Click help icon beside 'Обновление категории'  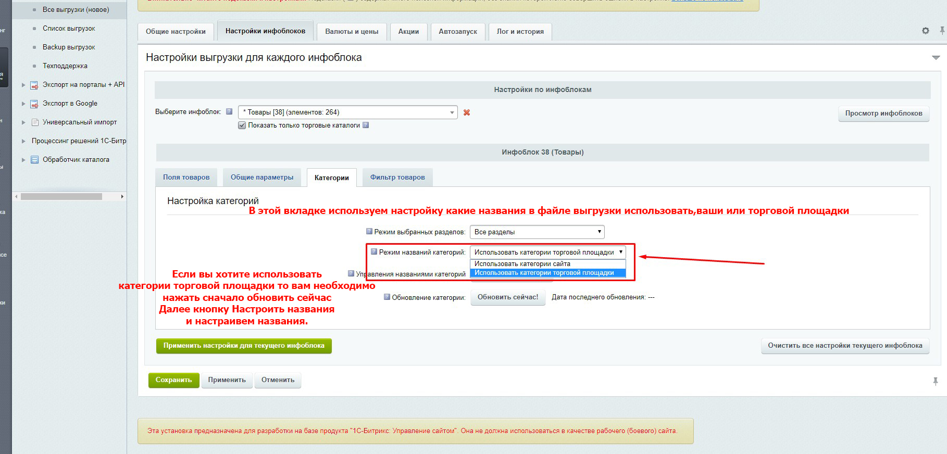pyautogui.click(x=387, y=297)
